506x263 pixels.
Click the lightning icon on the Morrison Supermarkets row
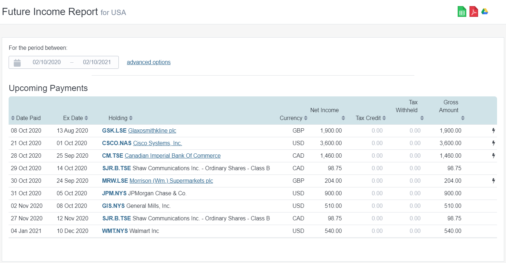click(x=493, y=181)
